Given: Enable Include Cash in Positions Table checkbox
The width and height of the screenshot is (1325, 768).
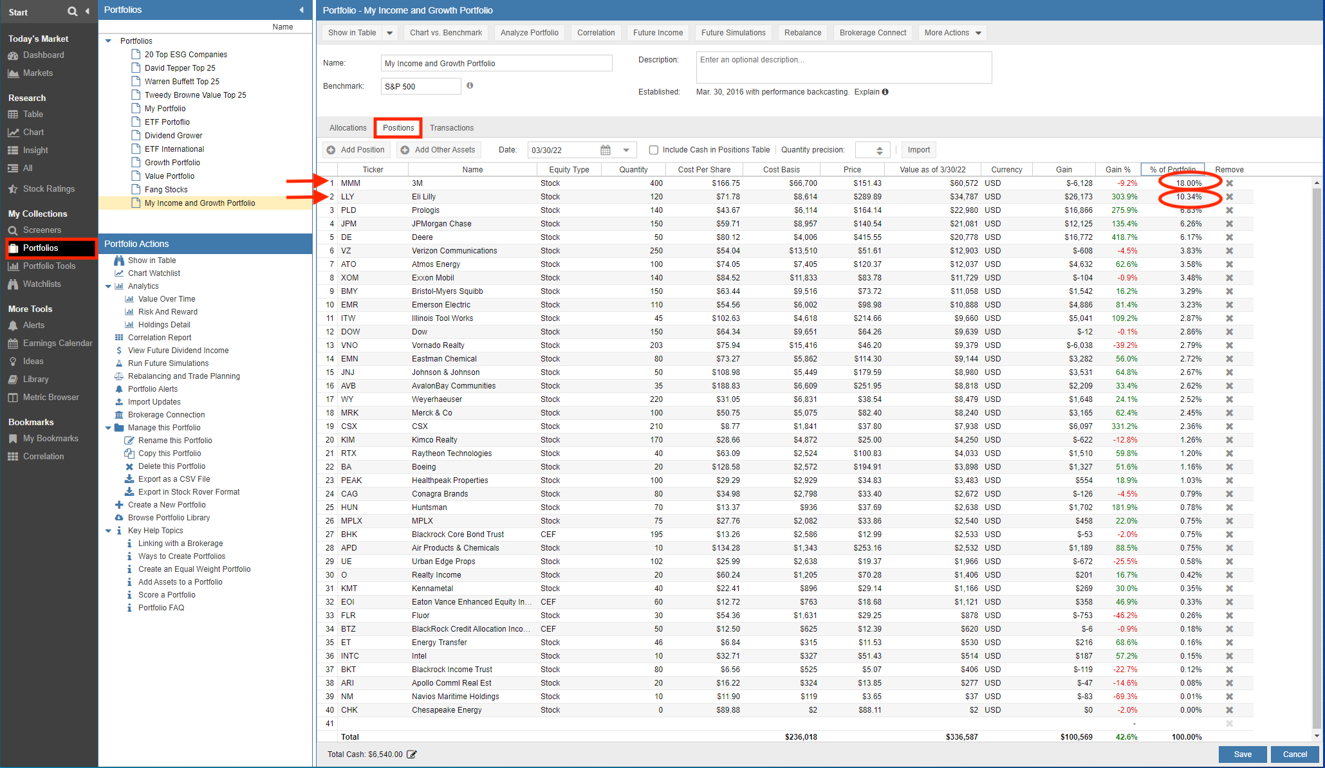Looking at the screenshot, I should [x=654, y=150].
